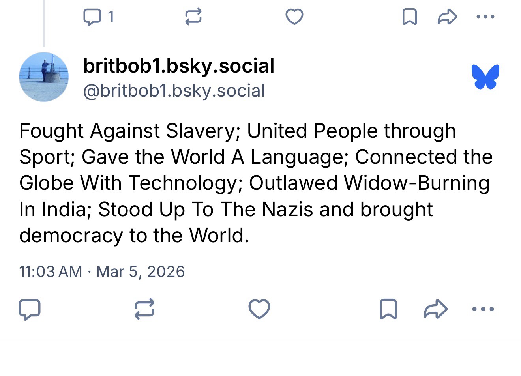This screenshot has width=521, height=376.
Task: Click the Mar 5, 2026 post date
Action: tap(141, 271)
